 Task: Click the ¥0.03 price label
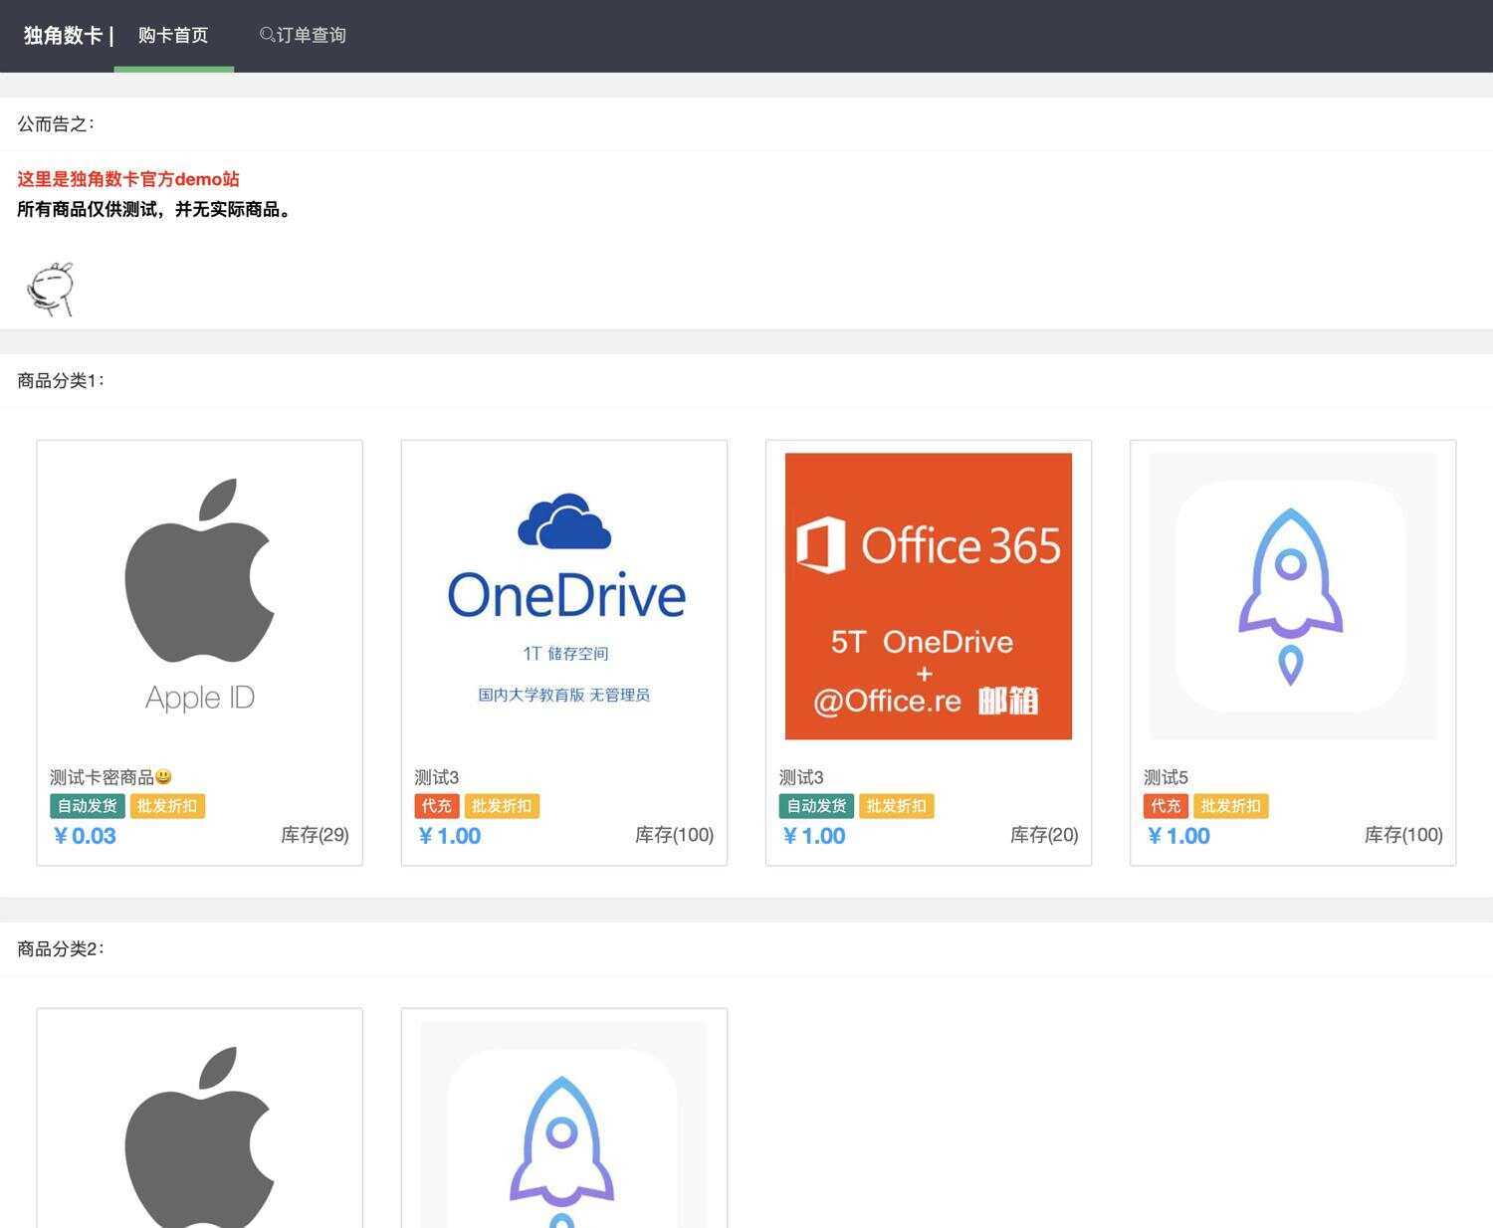[x=85, y=836]
